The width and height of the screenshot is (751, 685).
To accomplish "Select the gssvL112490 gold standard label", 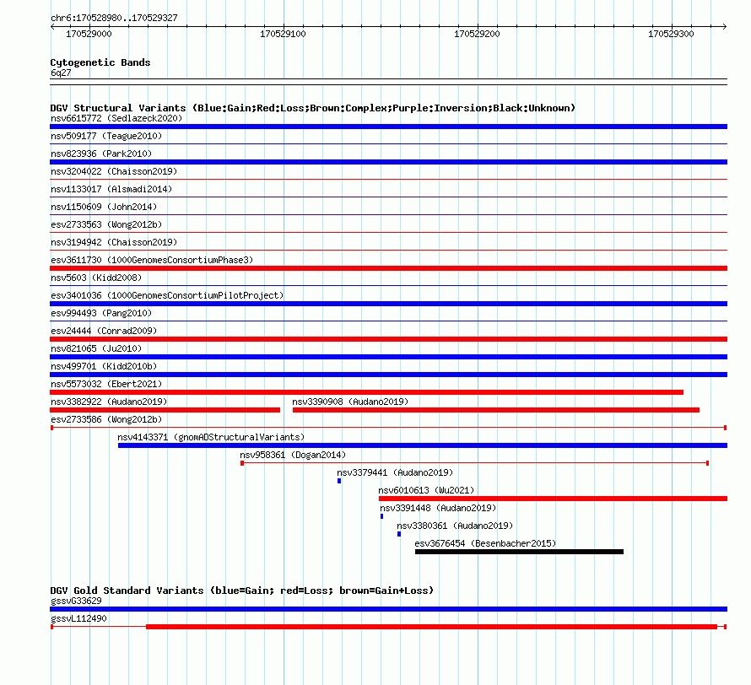I will [x=78, y=618].
